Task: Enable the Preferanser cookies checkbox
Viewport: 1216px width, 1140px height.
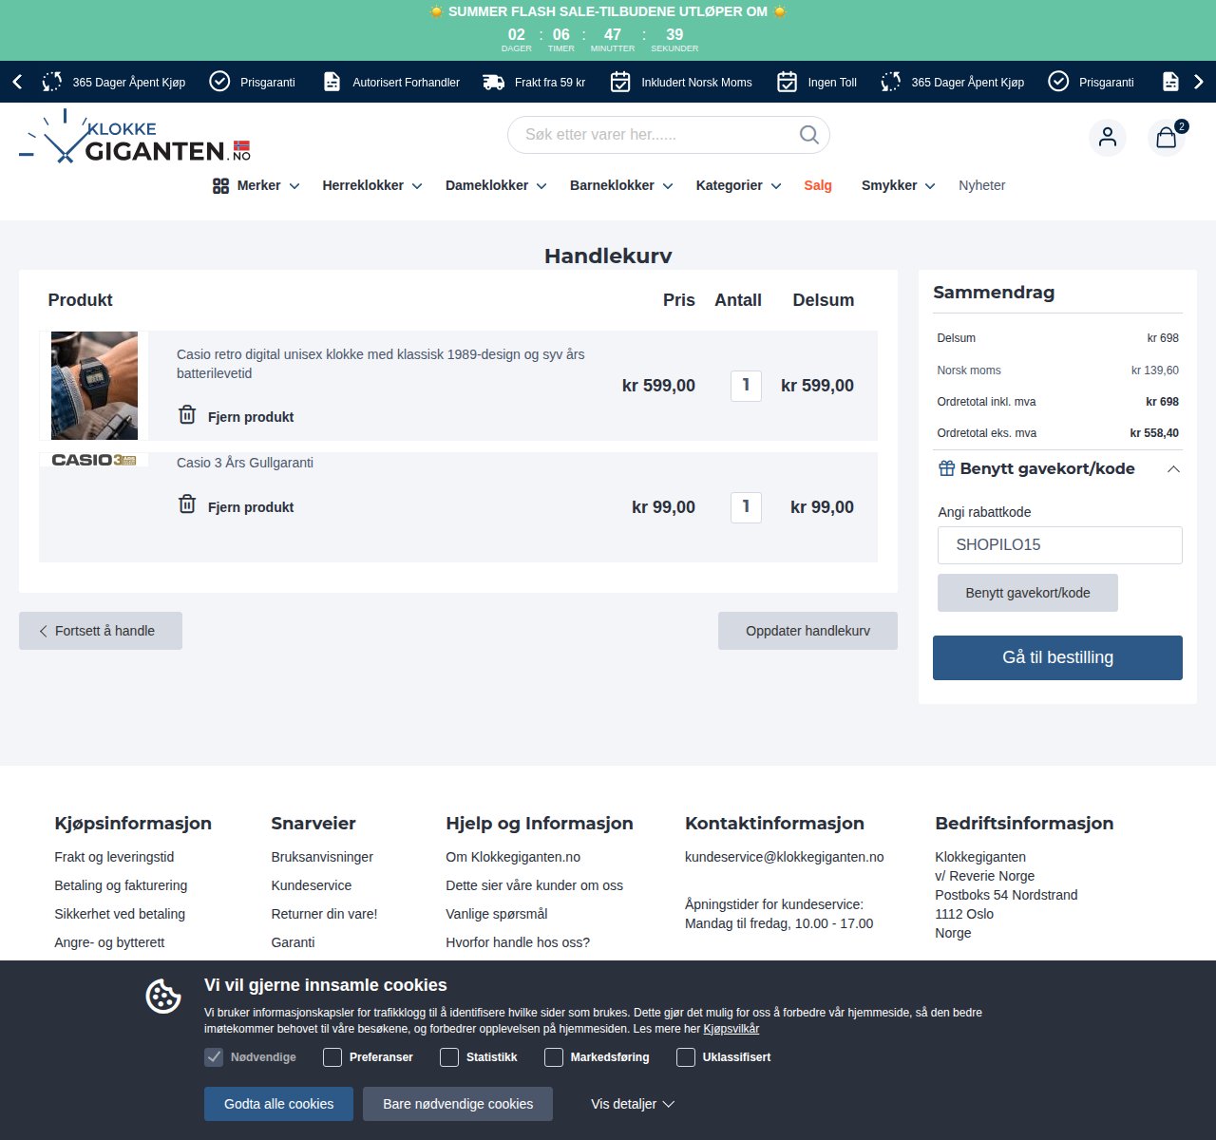Action: click(x=332, y=1057)
